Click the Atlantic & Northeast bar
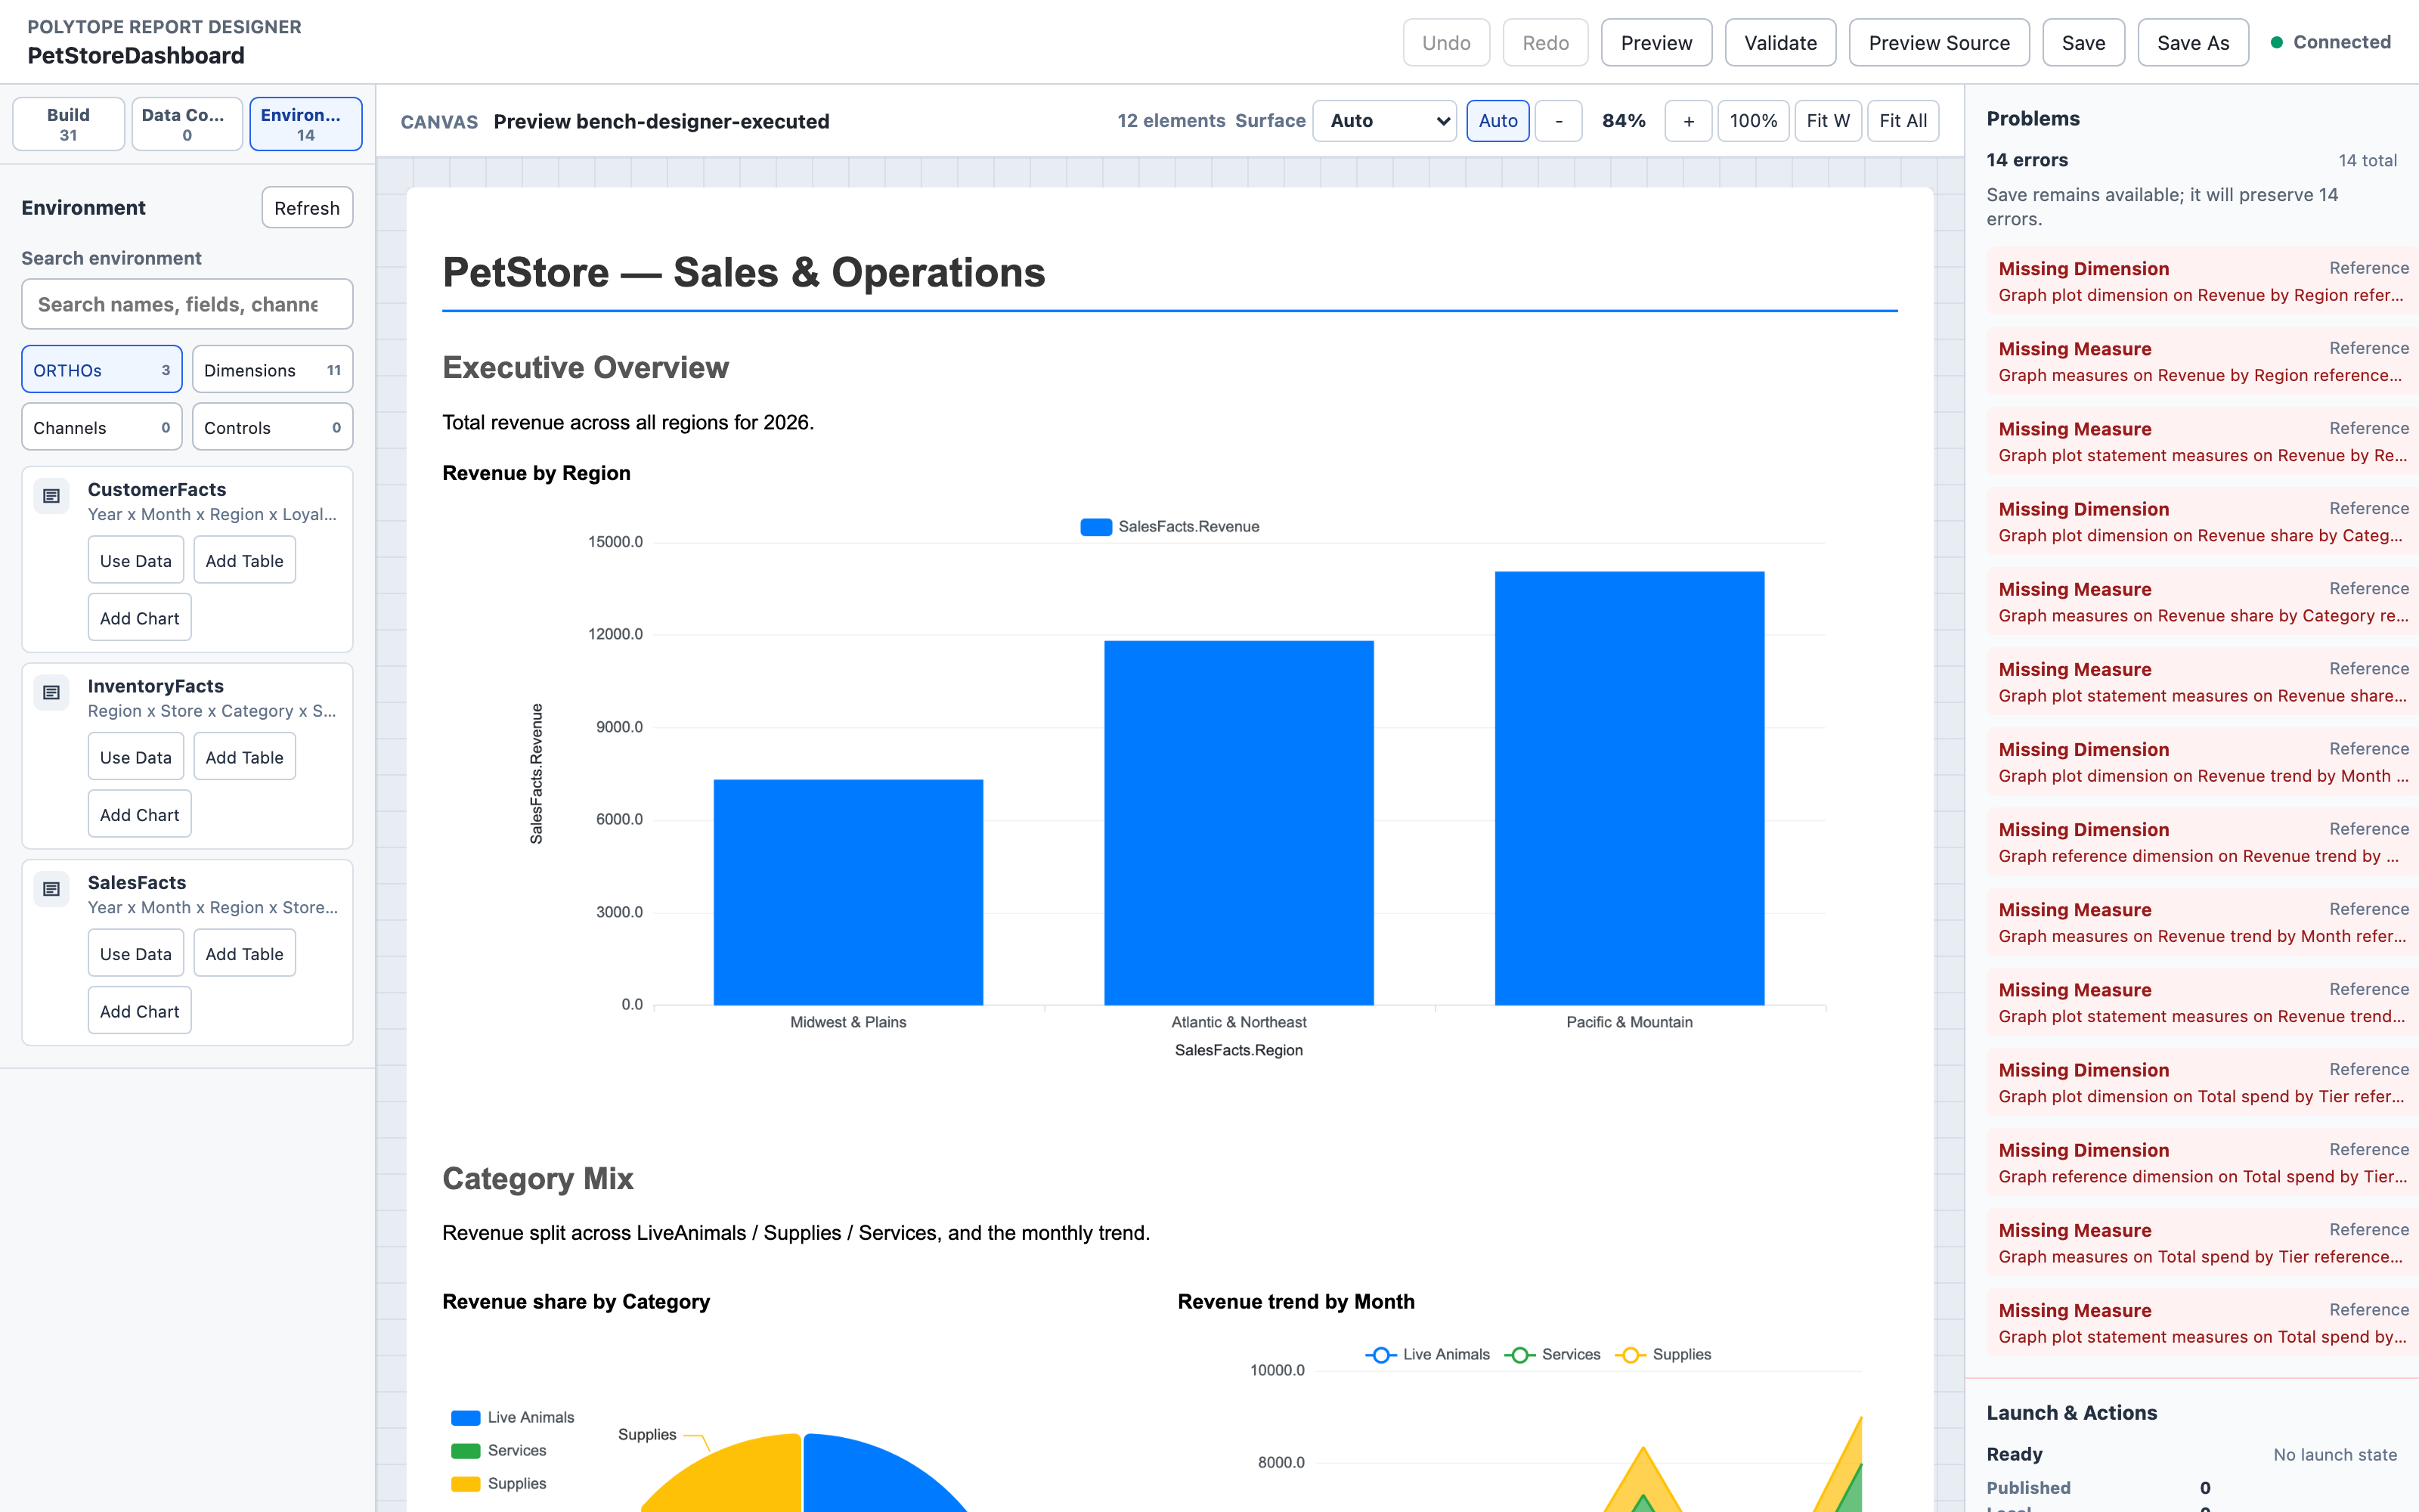This screenshot has width=2419, height=1512. tap(1238, 823)
